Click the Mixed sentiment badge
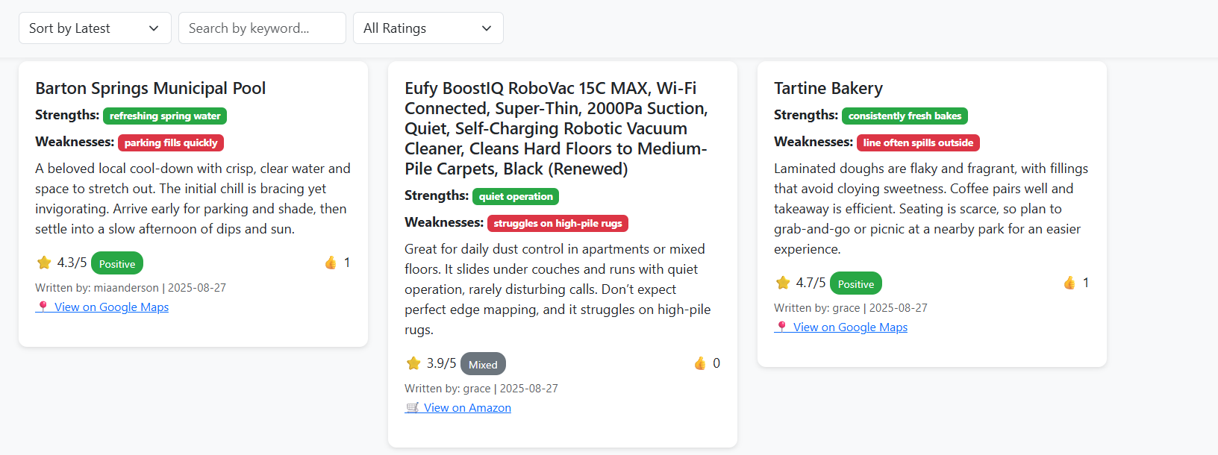The width and height of the screenshot is (1218, 455). pyautogui.click(x=483, y=364)
